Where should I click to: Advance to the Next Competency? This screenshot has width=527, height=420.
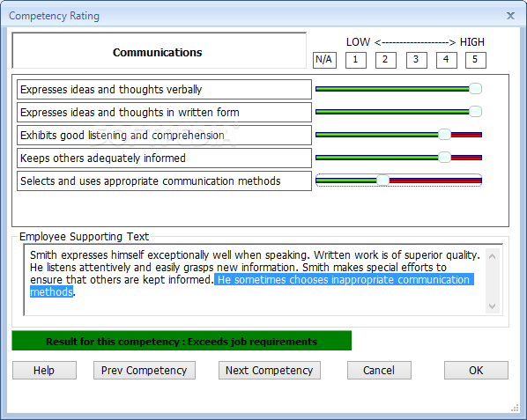tap(269, 371)
